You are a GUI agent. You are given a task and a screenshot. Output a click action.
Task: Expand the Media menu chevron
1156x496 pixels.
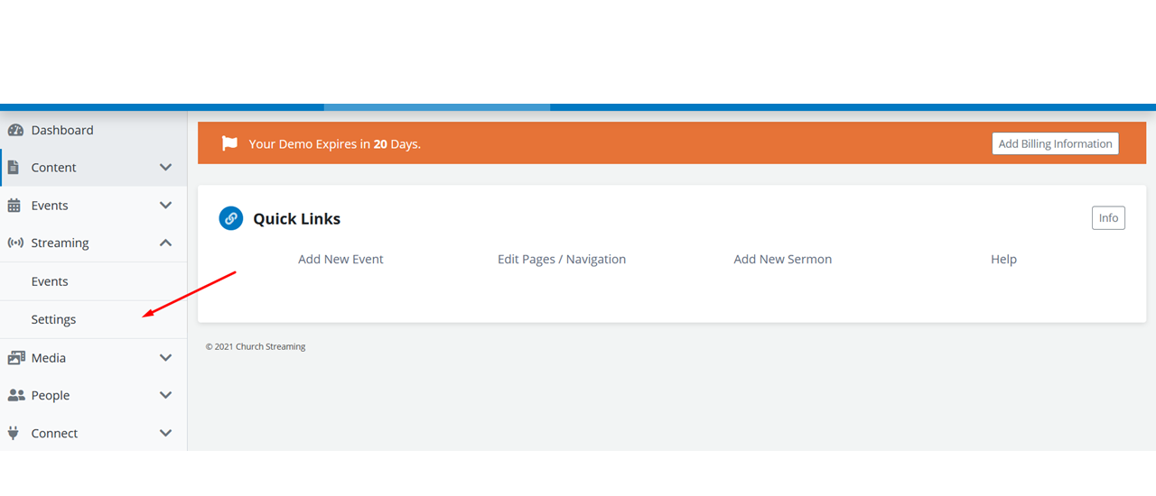[x=165, y=358]
